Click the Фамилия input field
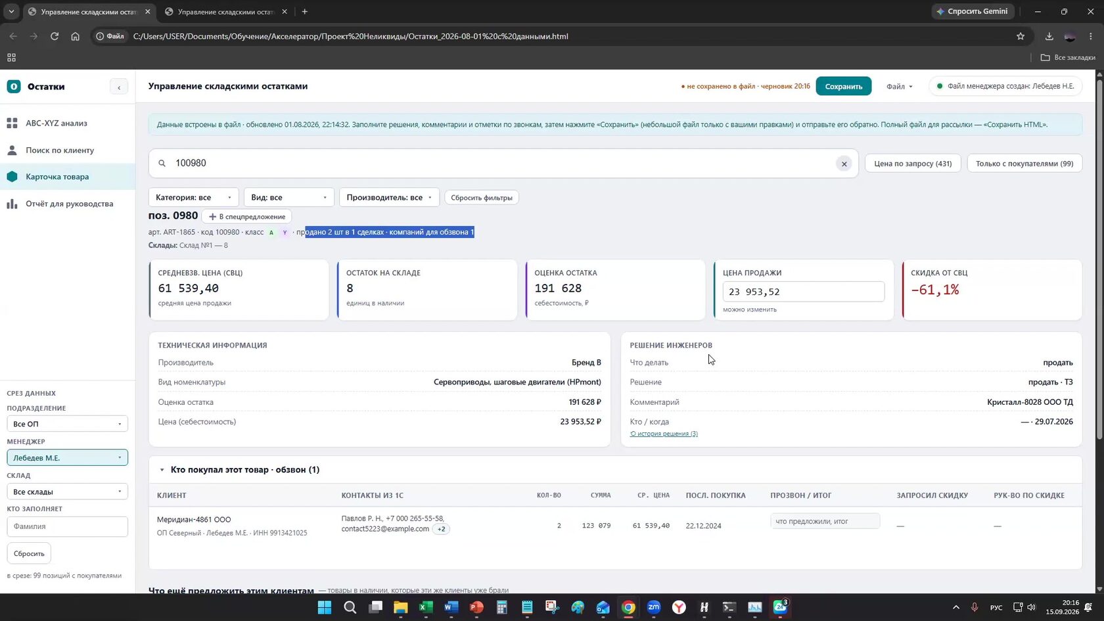The width and height of the screenshot is (1104, 621). [x=67, y=526]
